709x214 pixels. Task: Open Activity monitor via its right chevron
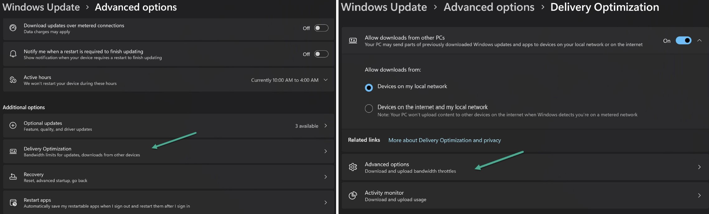click(x=699, y=195)
